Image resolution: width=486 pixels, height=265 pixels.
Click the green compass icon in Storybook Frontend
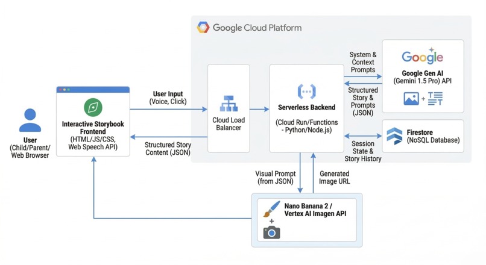click(93, 107)
